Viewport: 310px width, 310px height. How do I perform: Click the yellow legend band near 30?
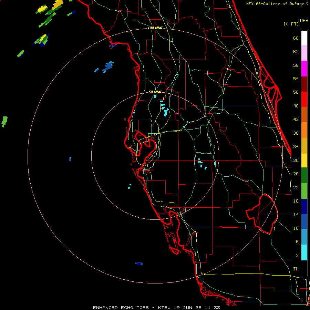click(x=304, y=161)
